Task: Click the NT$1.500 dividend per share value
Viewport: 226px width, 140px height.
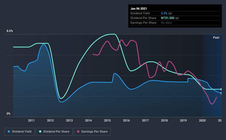Action: coord(168,18)
